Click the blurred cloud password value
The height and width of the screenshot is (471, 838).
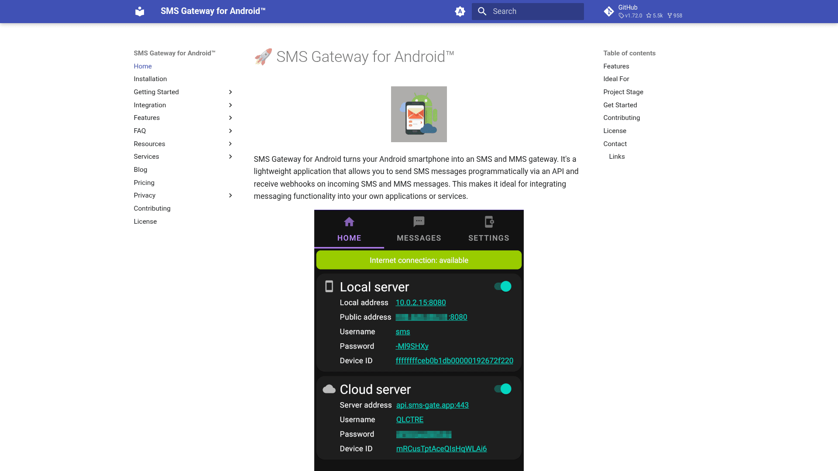point(424,434)
